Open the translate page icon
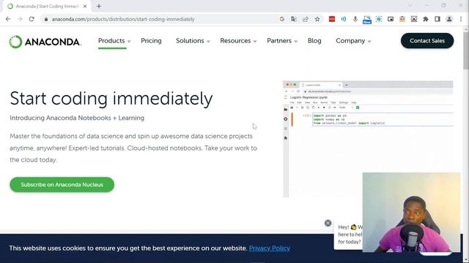The image size is (469, 263). (x=293, y=19)
